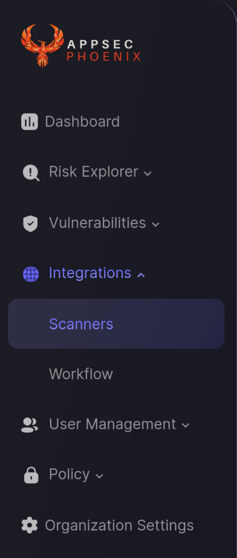The width and height of the screenshot is (237, 558).
Task: Click the APPSEC PHOENIX logo text
Action: point(104,50)
